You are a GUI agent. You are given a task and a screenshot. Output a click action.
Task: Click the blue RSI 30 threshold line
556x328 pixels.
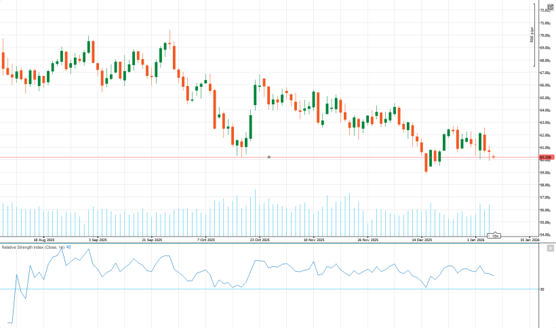(271, 289)
